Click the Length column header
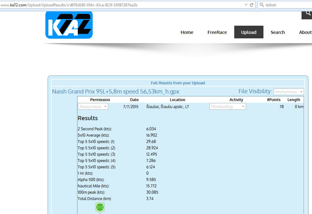Screen dimensions: 312x214 (294, 100)
